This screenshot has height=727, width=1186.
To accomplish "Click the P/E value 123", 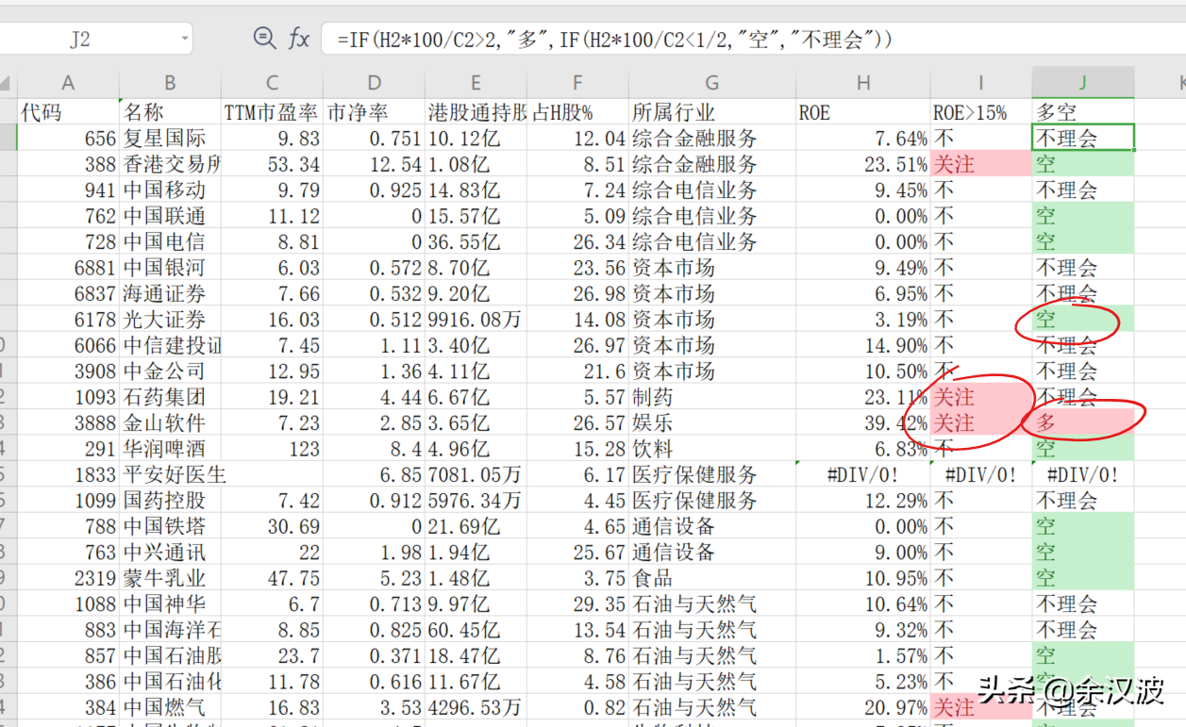I will (x=272, y=449).
